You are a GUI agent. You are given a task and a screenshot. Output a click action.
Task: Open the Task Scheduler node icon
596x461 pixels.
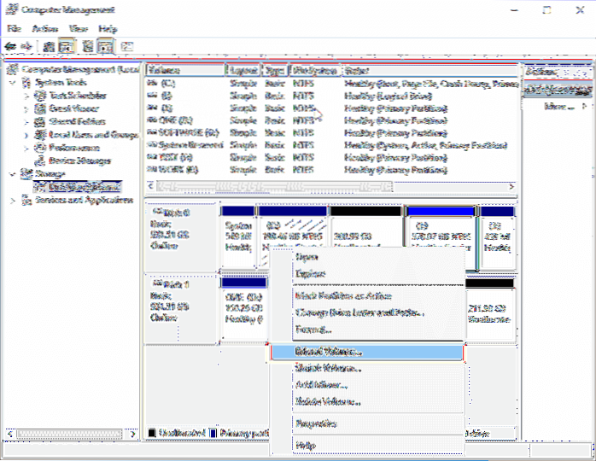39,96
